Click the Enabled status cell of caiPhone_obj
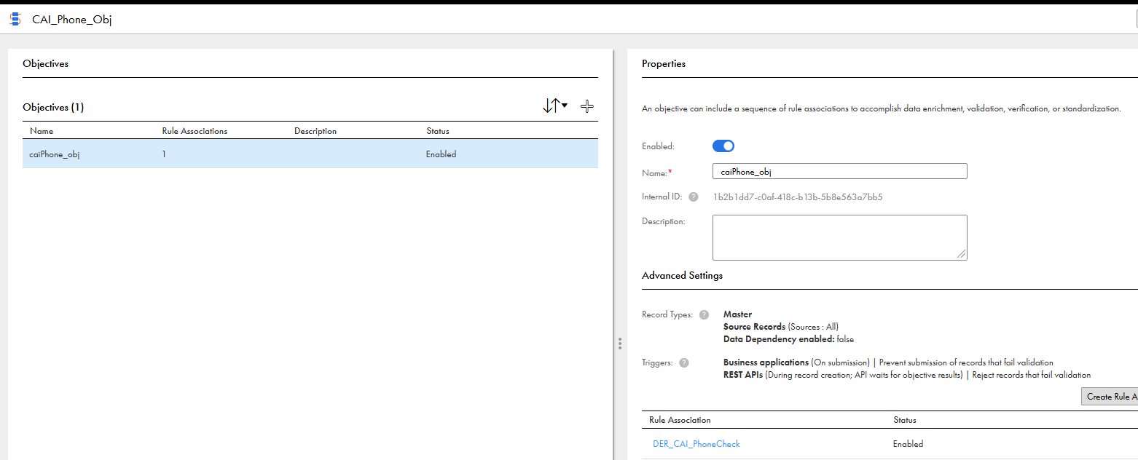1138x460 pixels. (x=441, y=154)
